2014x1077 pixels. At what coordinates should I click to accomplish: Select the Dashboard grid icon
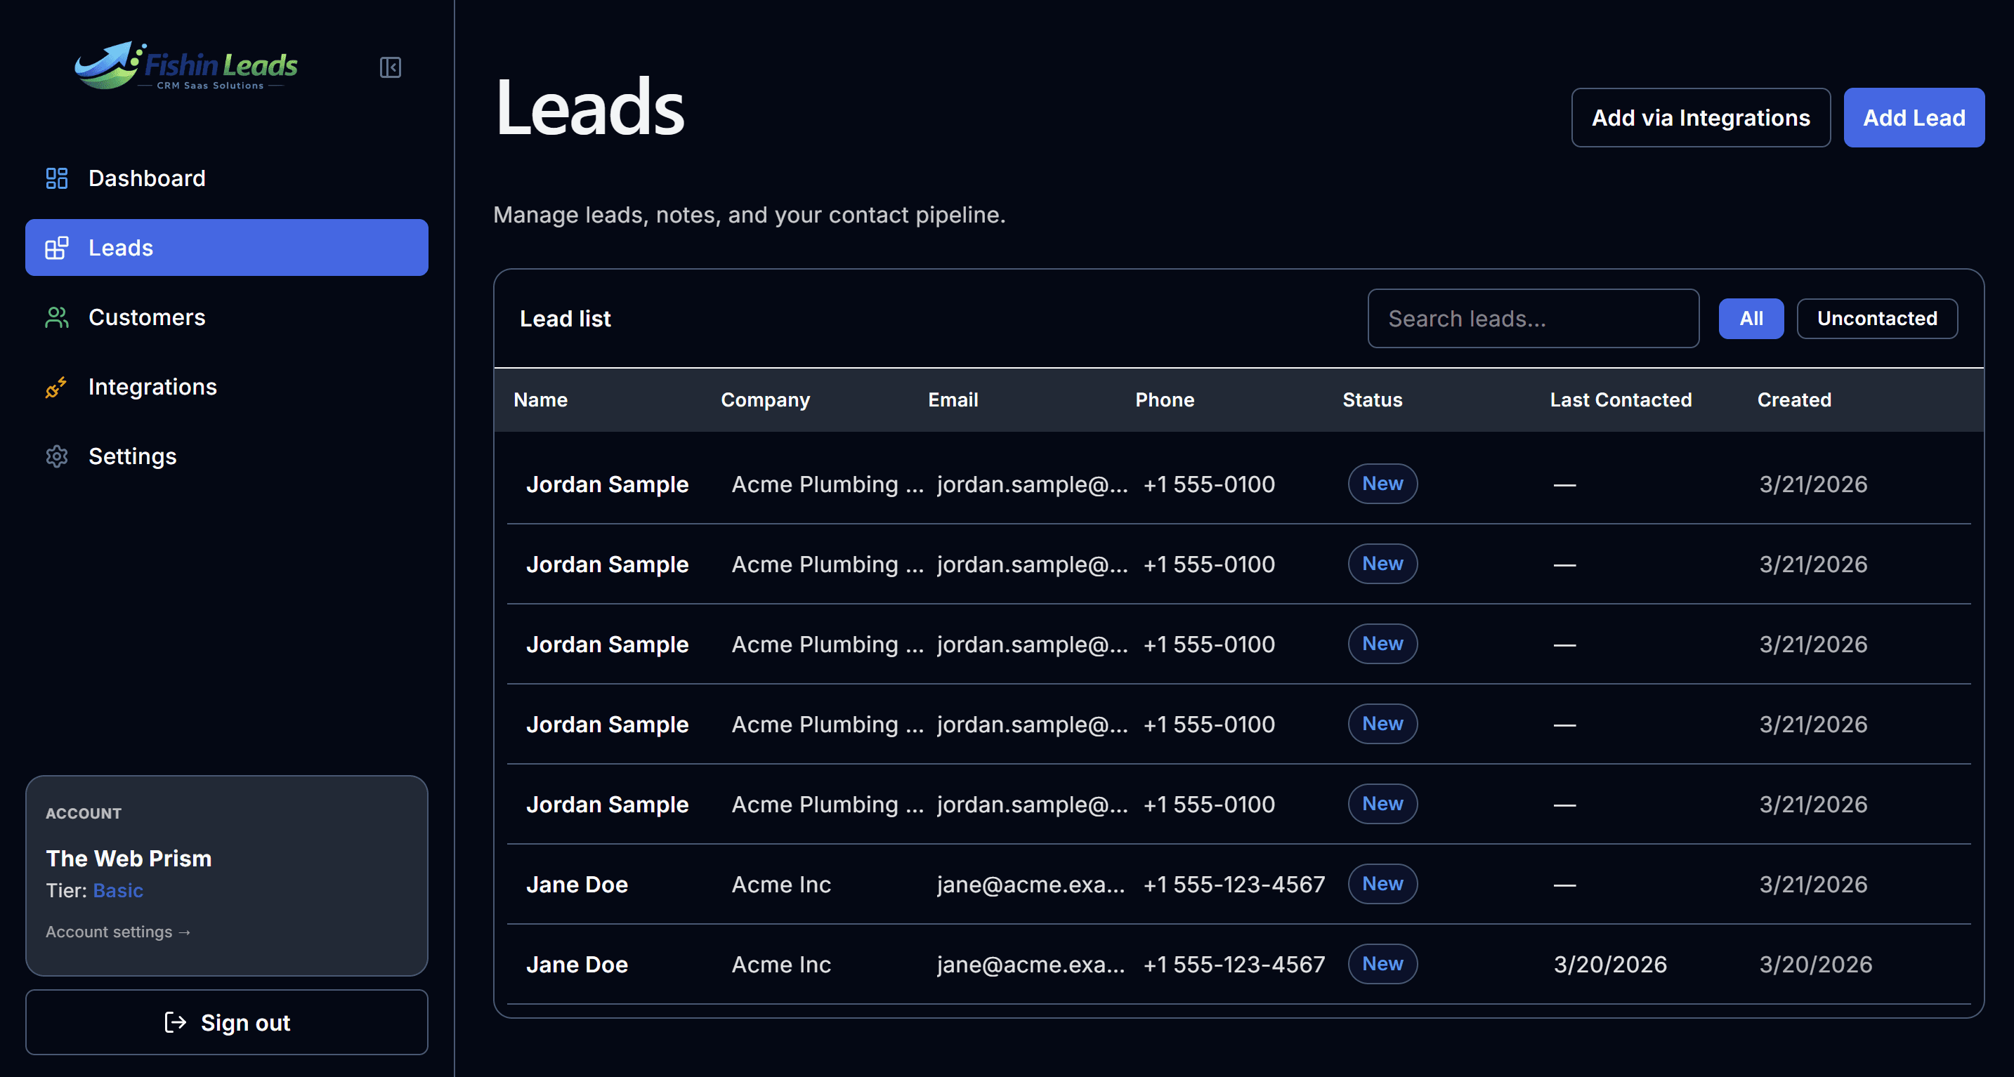coord(55,178)
